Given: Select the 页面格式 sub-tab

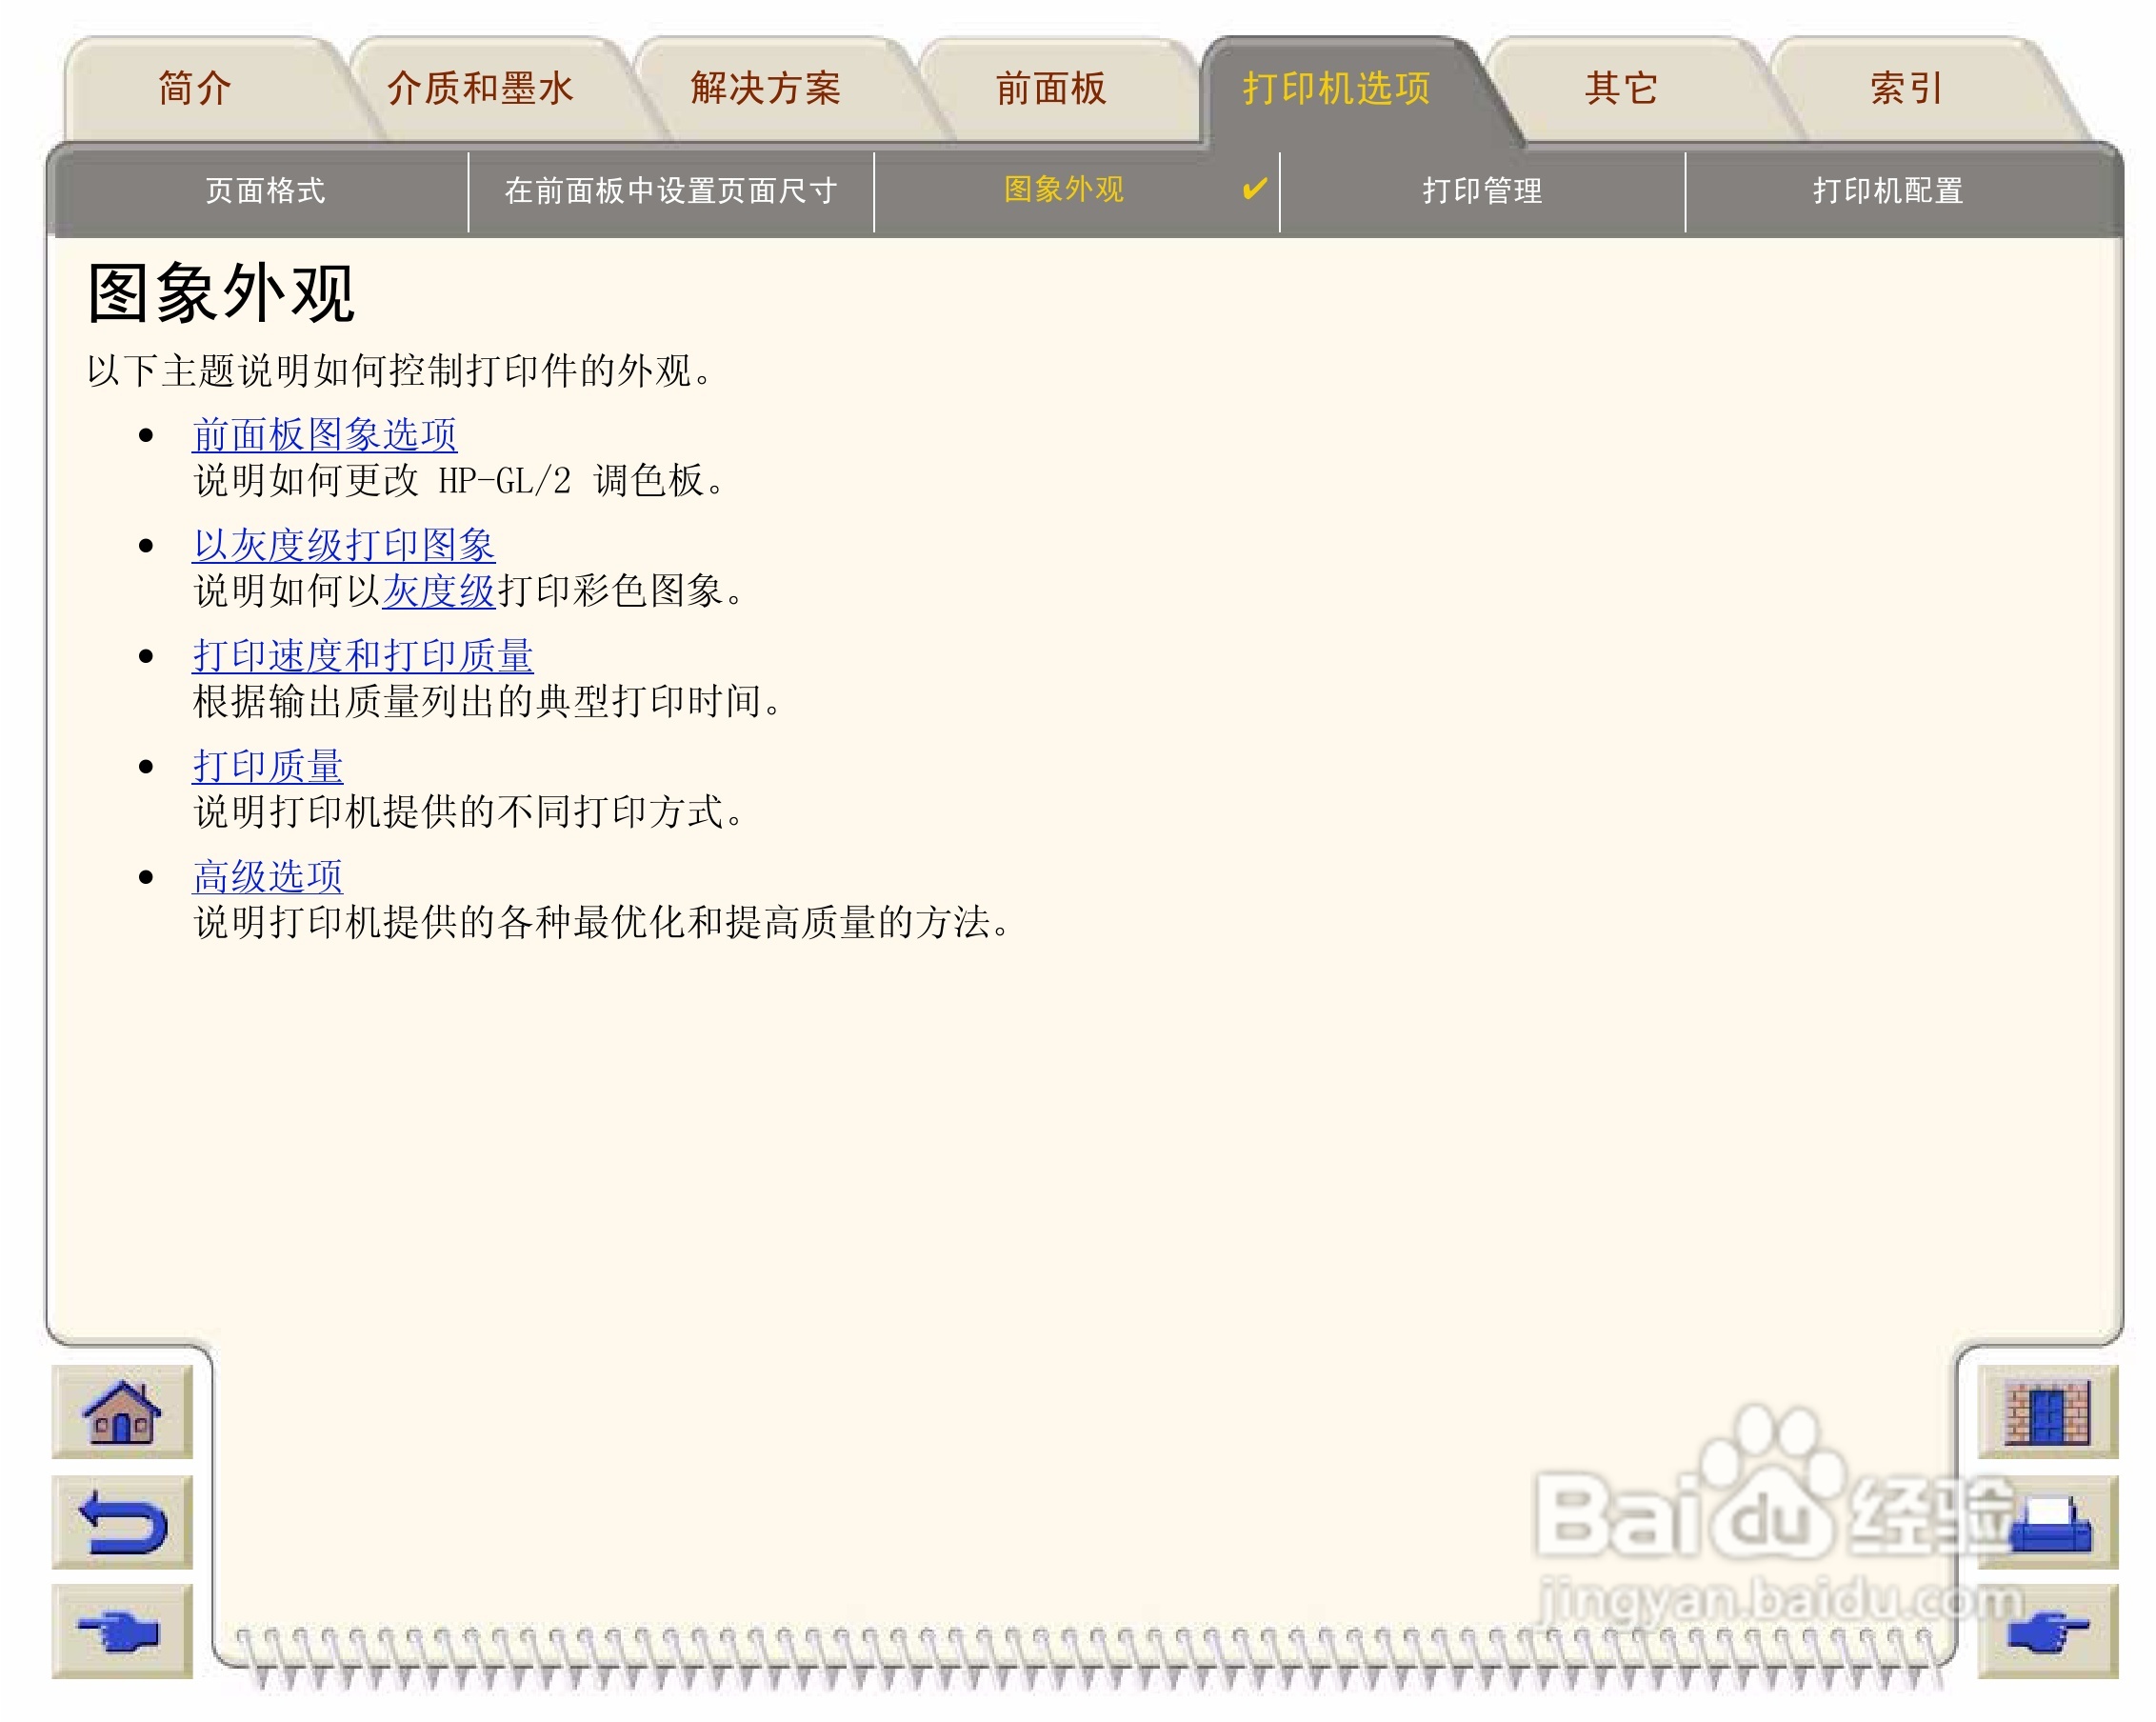Looking at the screenshot, I should click(265, 191).
